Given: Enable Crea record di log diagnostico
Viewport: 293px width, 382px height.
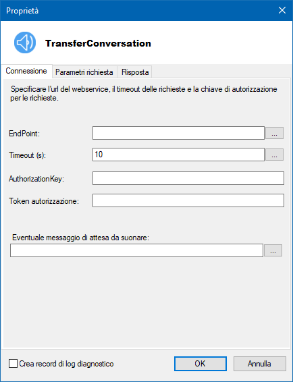Looking at the screenshot, I should pos(13,364).
